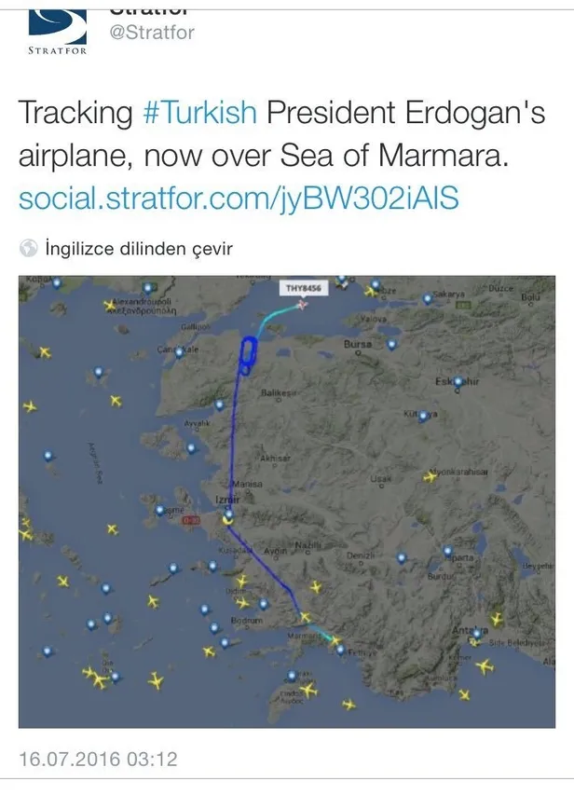Click the yellow plane near Afyonkarahisar
The width and height of the screenshot is (574, 795).
click(x=430, y=476)
